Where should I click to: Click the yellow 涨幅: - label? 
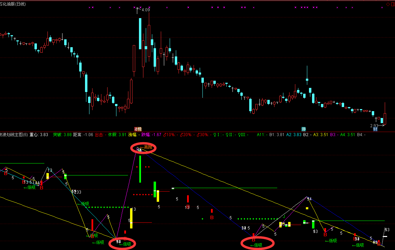click(x=134, y=135)
